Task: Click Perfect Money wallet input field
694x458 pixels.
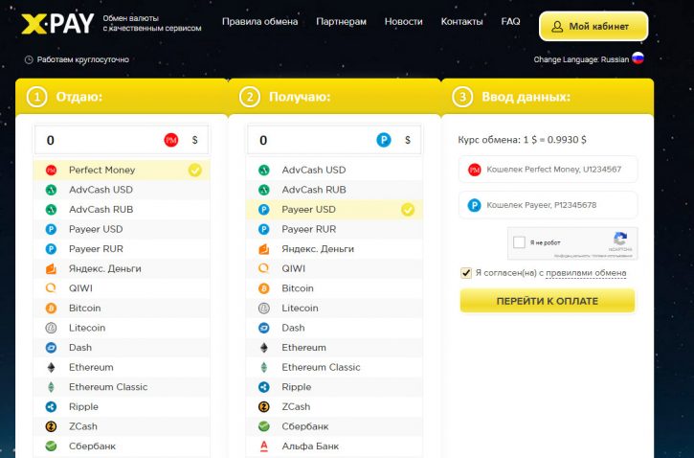Action: 548,170
